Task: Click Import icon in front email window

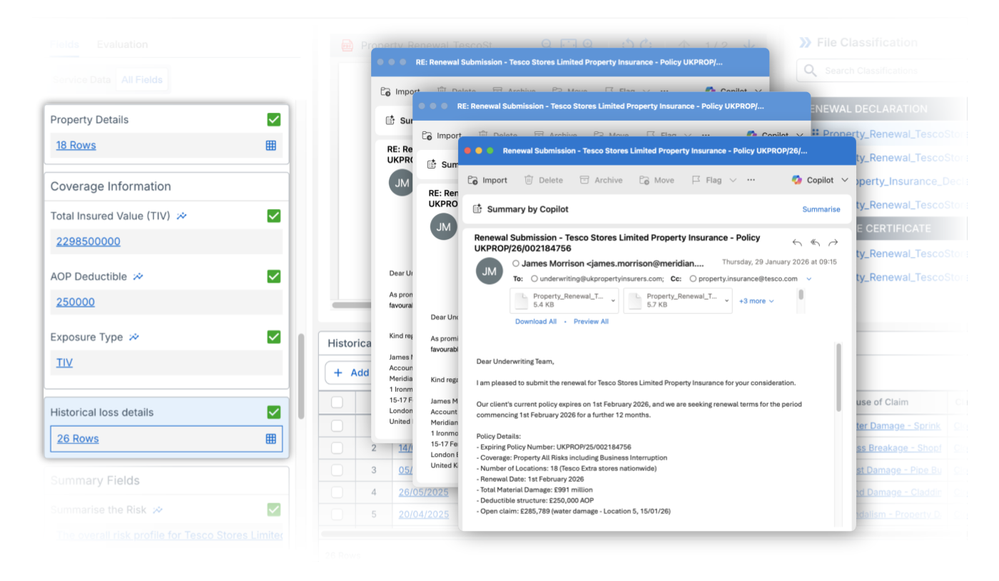Action: point(474,181)
